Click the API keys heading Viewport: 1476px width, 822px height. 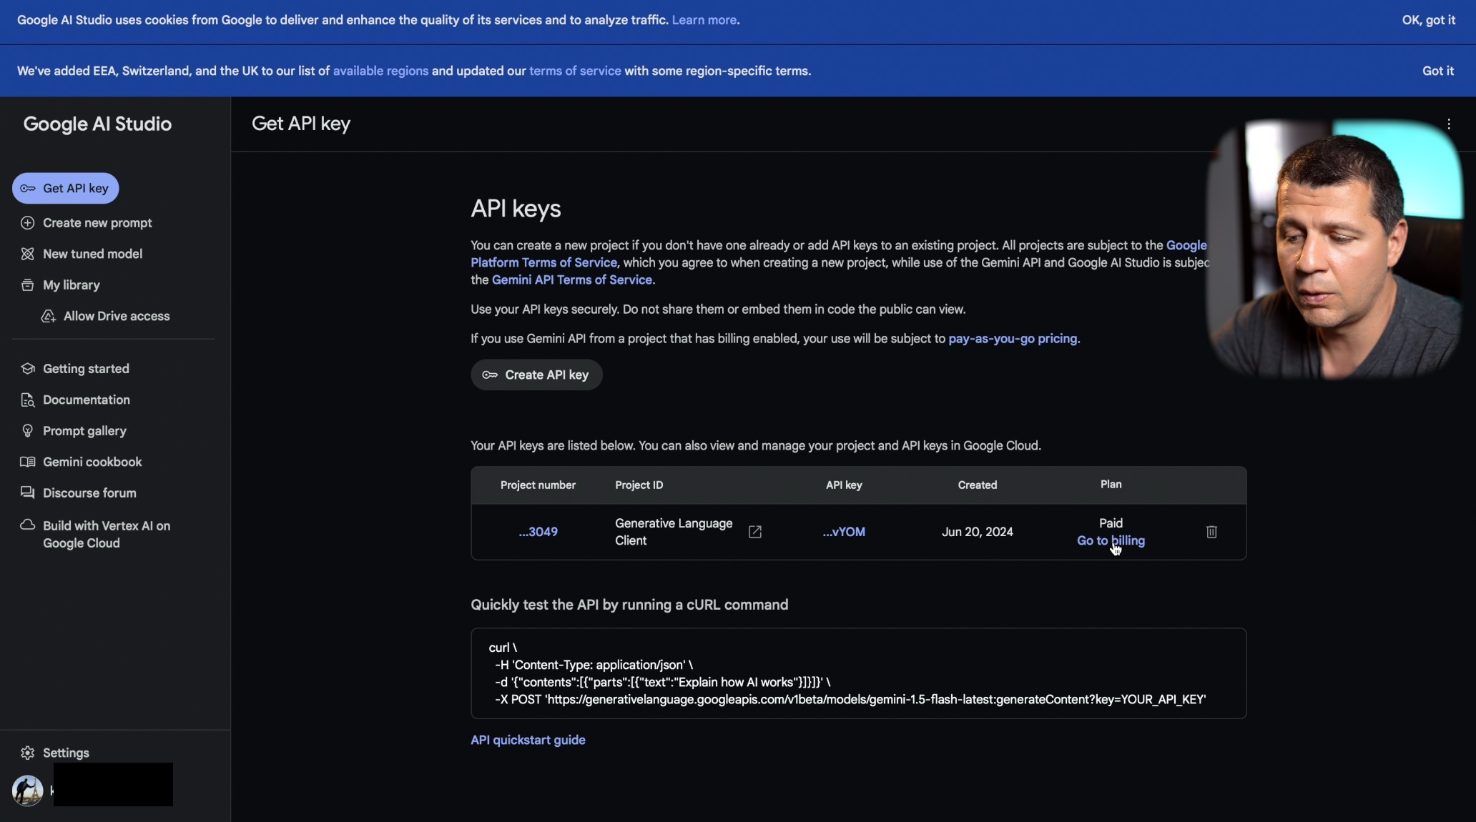(x=516, y=209)
